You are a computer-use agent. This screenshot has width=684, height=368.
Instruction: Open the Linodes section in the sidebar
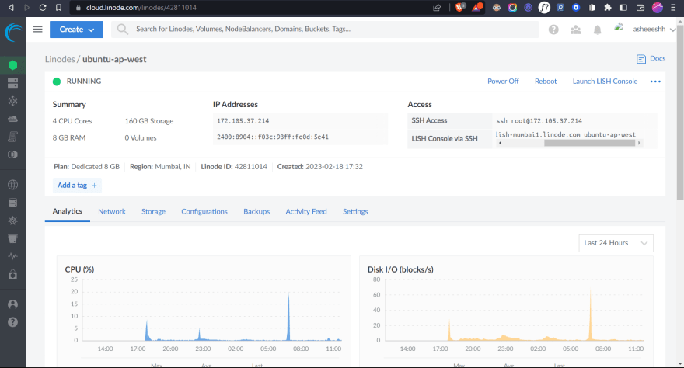click(12, 65)
